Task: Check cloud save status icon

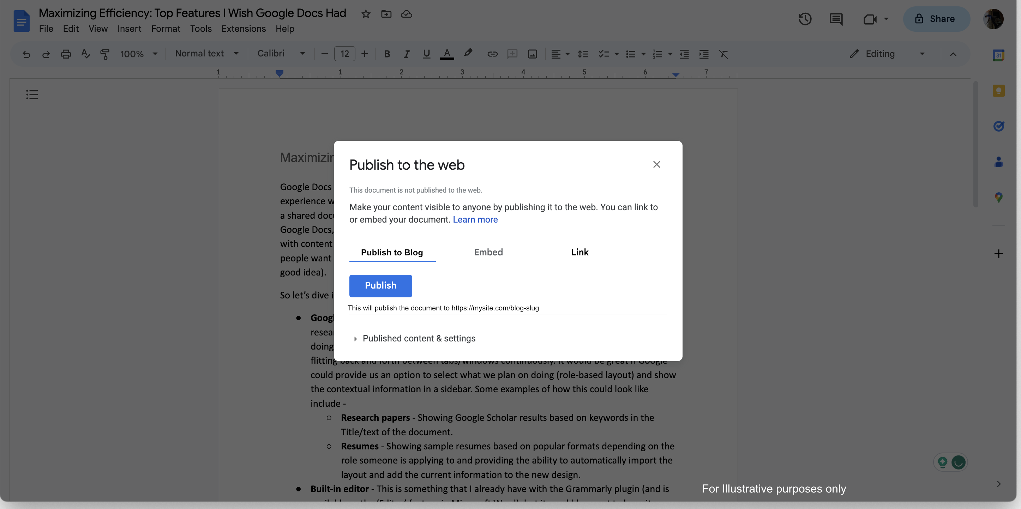Action: [406, 14]
